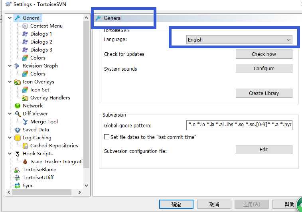Collapse the Icon Overlays tree node
The image size is (302, 212).
pyautogui.click(x=10, y=82)
